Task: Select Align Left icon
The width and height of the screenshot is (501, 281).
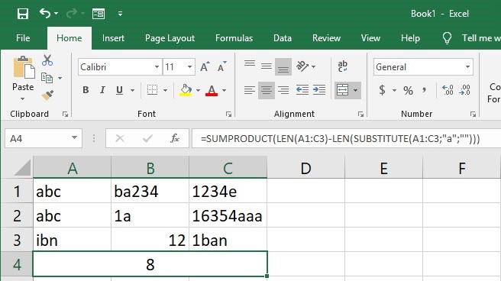Action: pyautogui.click(x=250, y=90)
